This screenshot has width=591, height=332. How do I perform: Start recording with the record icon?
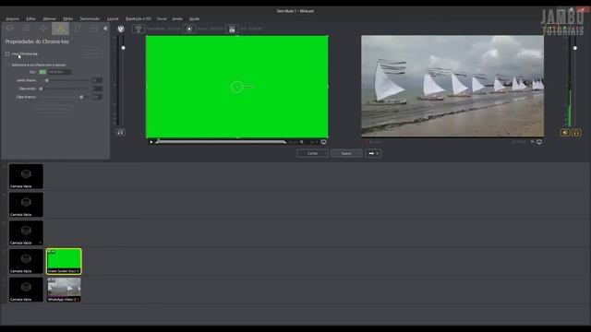(189, 29)
